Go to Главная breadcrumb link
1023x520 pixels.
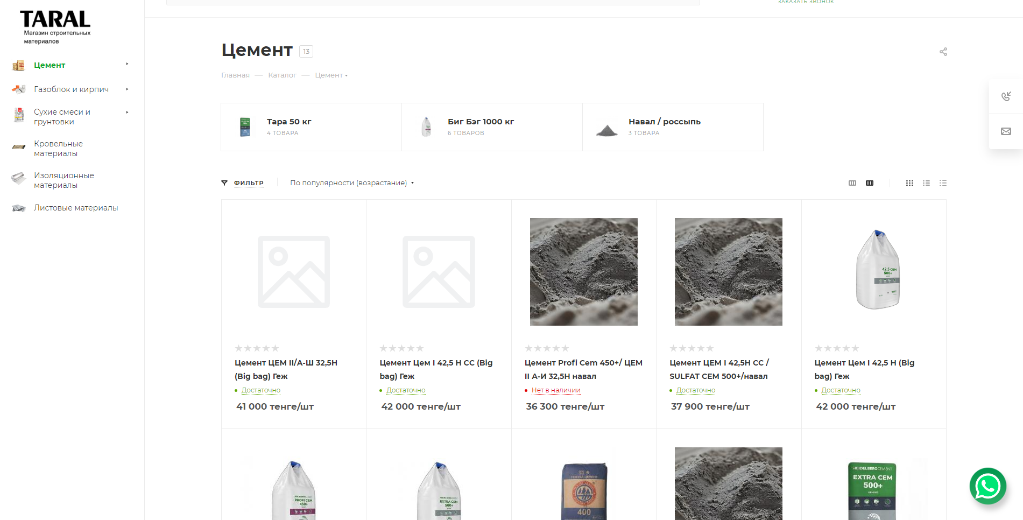(235, 75)
